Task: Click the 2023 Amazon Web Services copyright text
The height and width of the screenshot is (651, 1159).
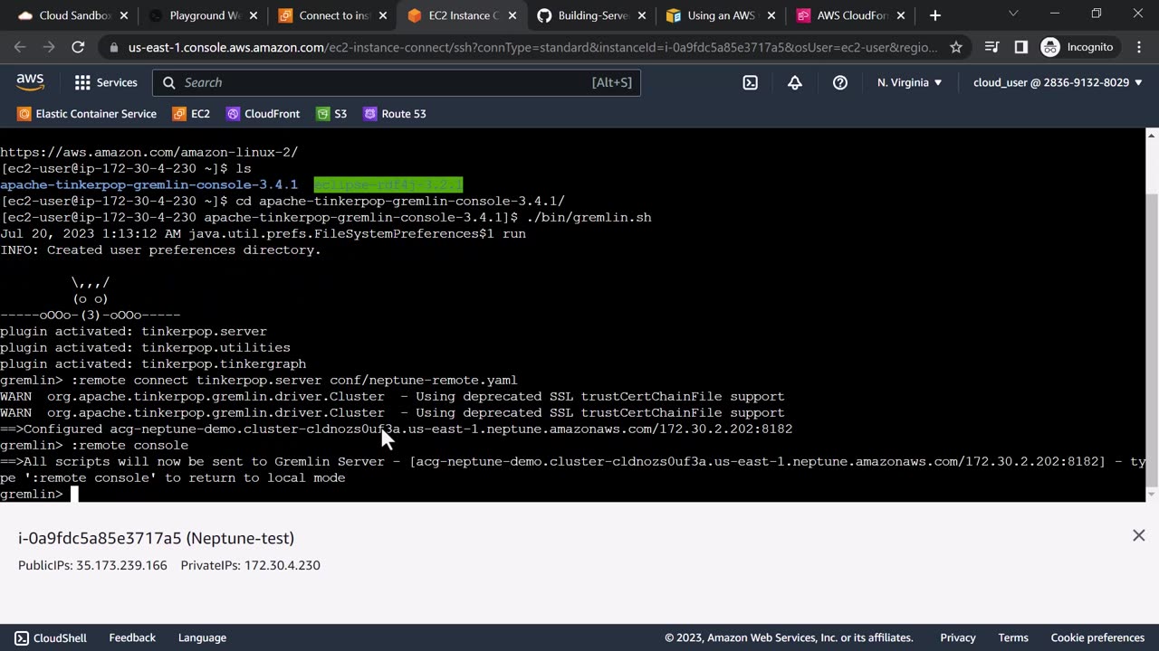Action: tap(789, 637)
